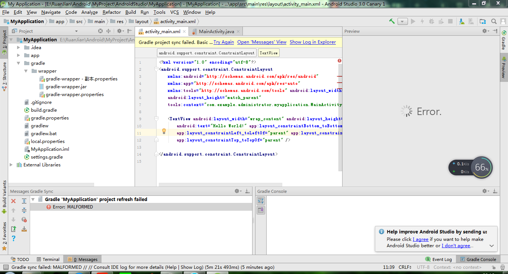The image size is (508, 274).
Task: Collapse the wrapper folder node
Action: coord(26,71)
